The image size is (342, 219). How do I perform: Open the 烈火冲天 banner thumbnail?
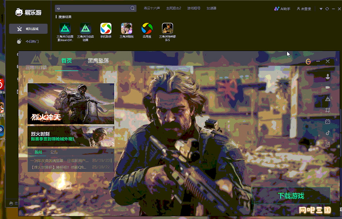click(71, 104)
